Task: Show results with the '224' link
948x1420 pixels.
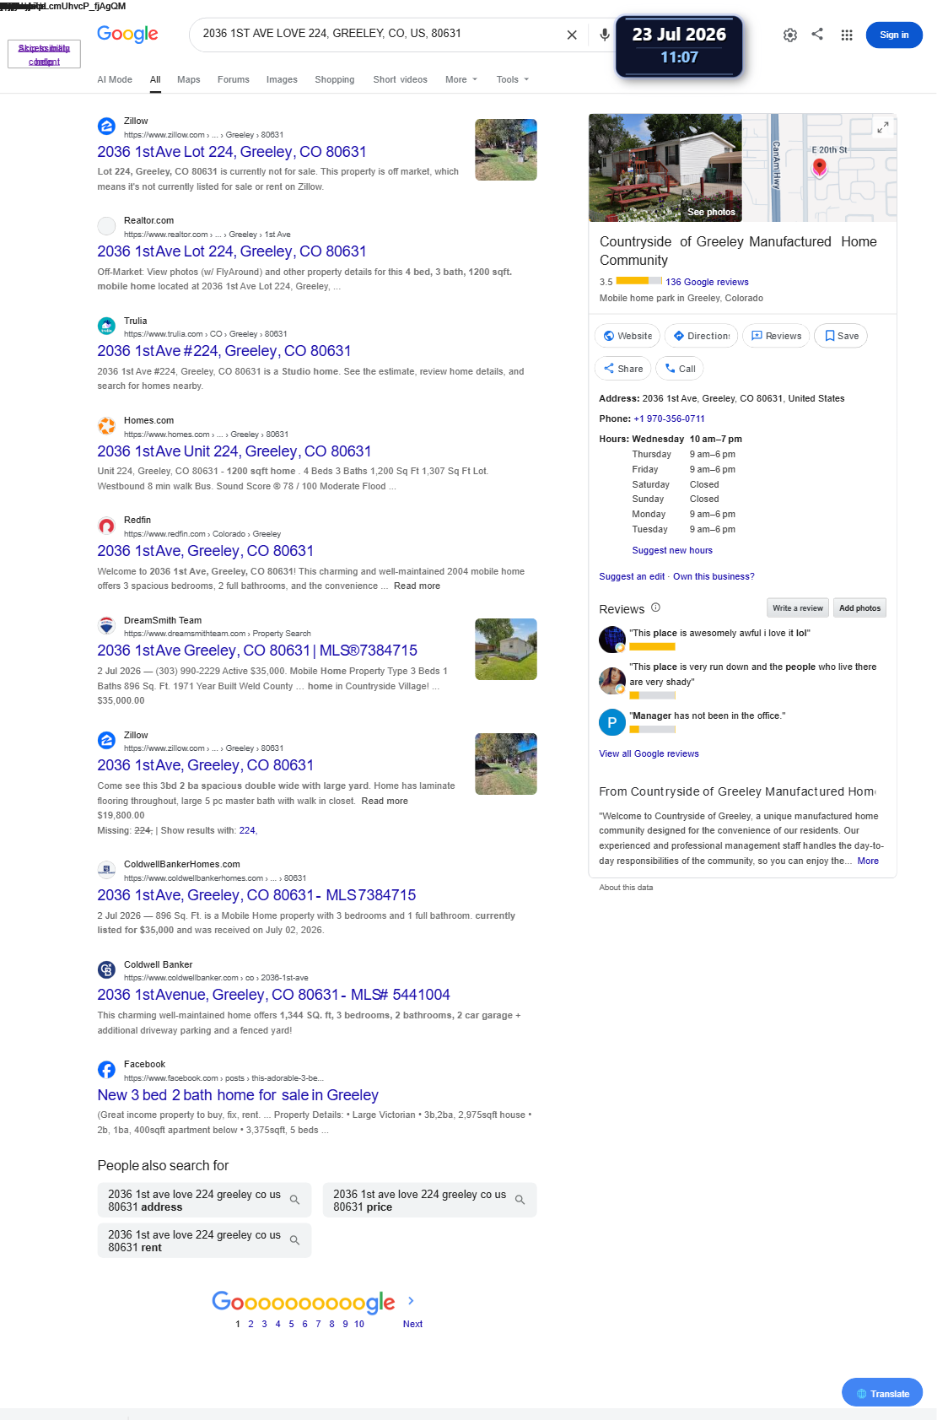Action: [247, 830]
